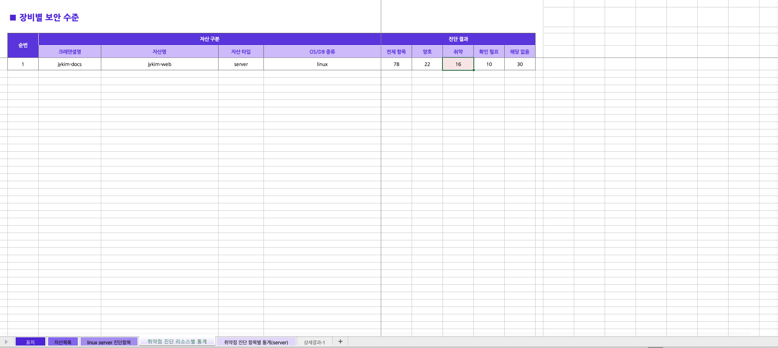Select the 양호 cell with value 22
Screen dimensions: 778x348
tap(427, 64)
